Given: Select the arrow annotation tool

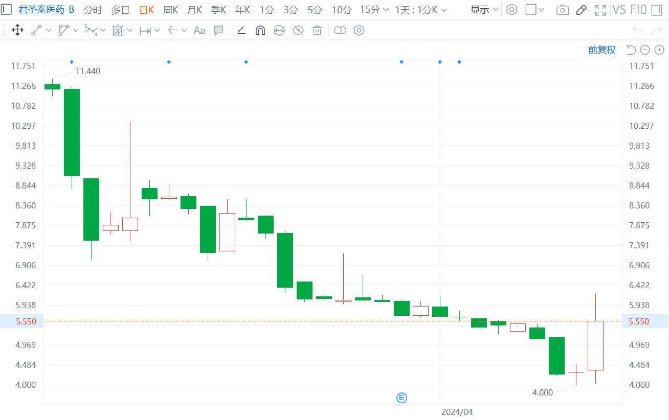Looking at the screenshot, I should coord(172,31).
